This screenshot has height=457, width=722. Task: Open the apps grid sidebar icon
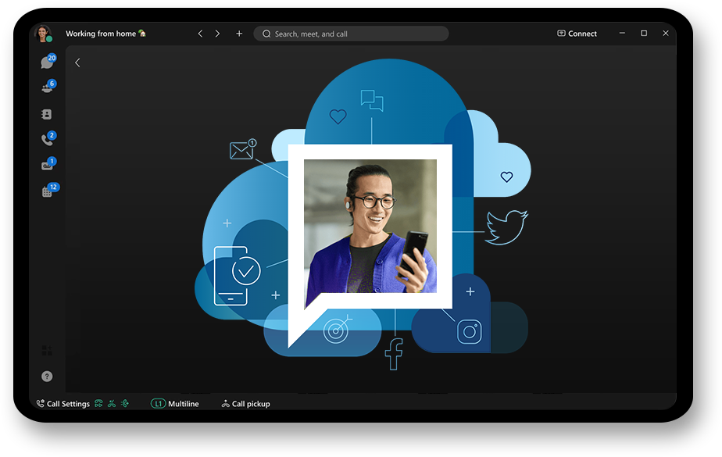(47, 350)
